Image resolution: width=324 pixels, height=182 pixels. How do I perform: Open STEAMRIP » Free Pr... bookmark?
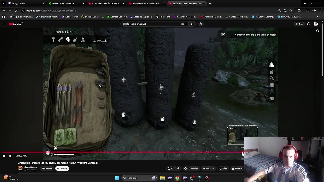tap(185, 17)
